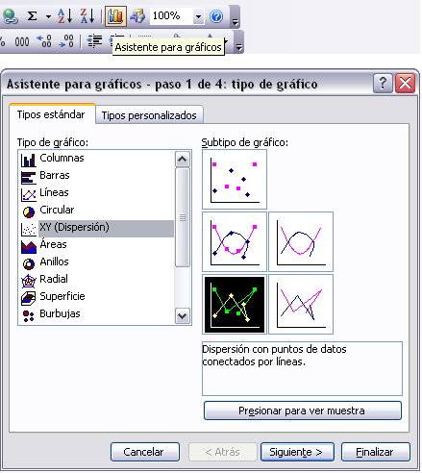
Task: Select the Superficie chart type
Action: click(96, 296)
